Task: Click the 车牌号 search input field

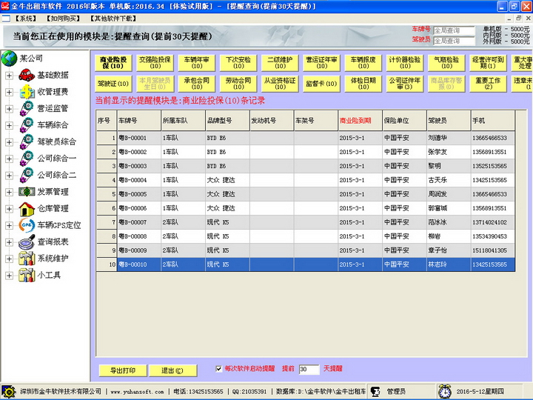Action: tap(455, 30)
